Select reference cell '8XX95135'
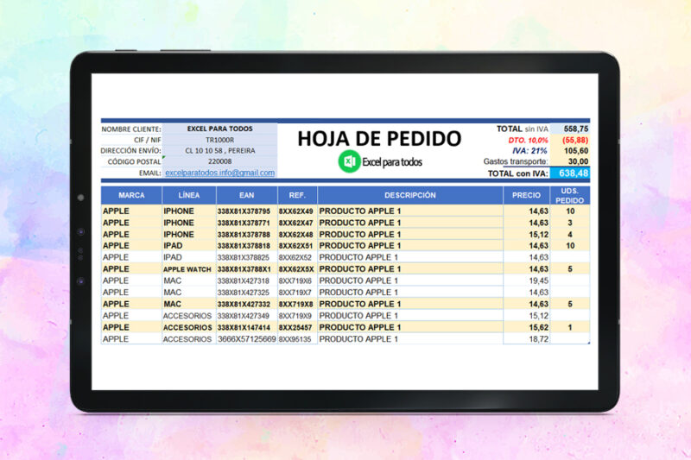 (x=297, y=339)
